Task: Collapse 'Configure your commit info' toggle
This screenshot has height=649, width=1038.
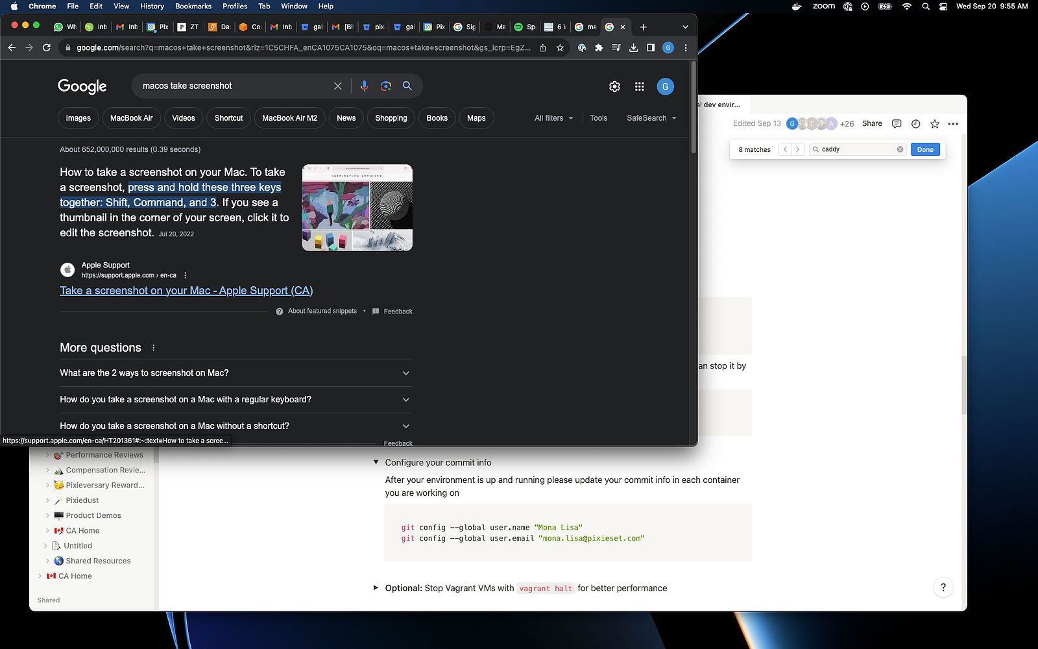Action: pos(376,463)
